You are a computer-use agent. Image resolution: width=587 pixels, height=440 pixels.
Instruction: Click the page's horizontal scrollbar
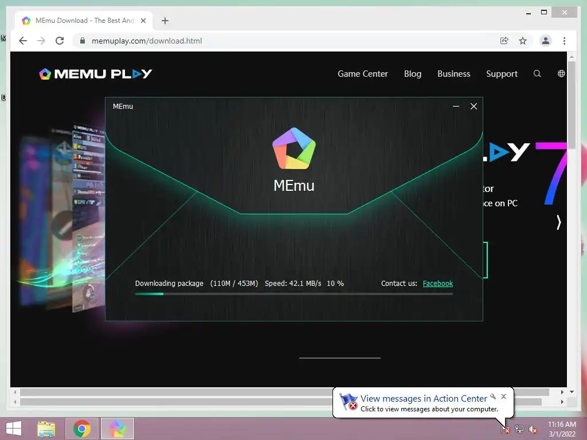click(x=284, y=392)
